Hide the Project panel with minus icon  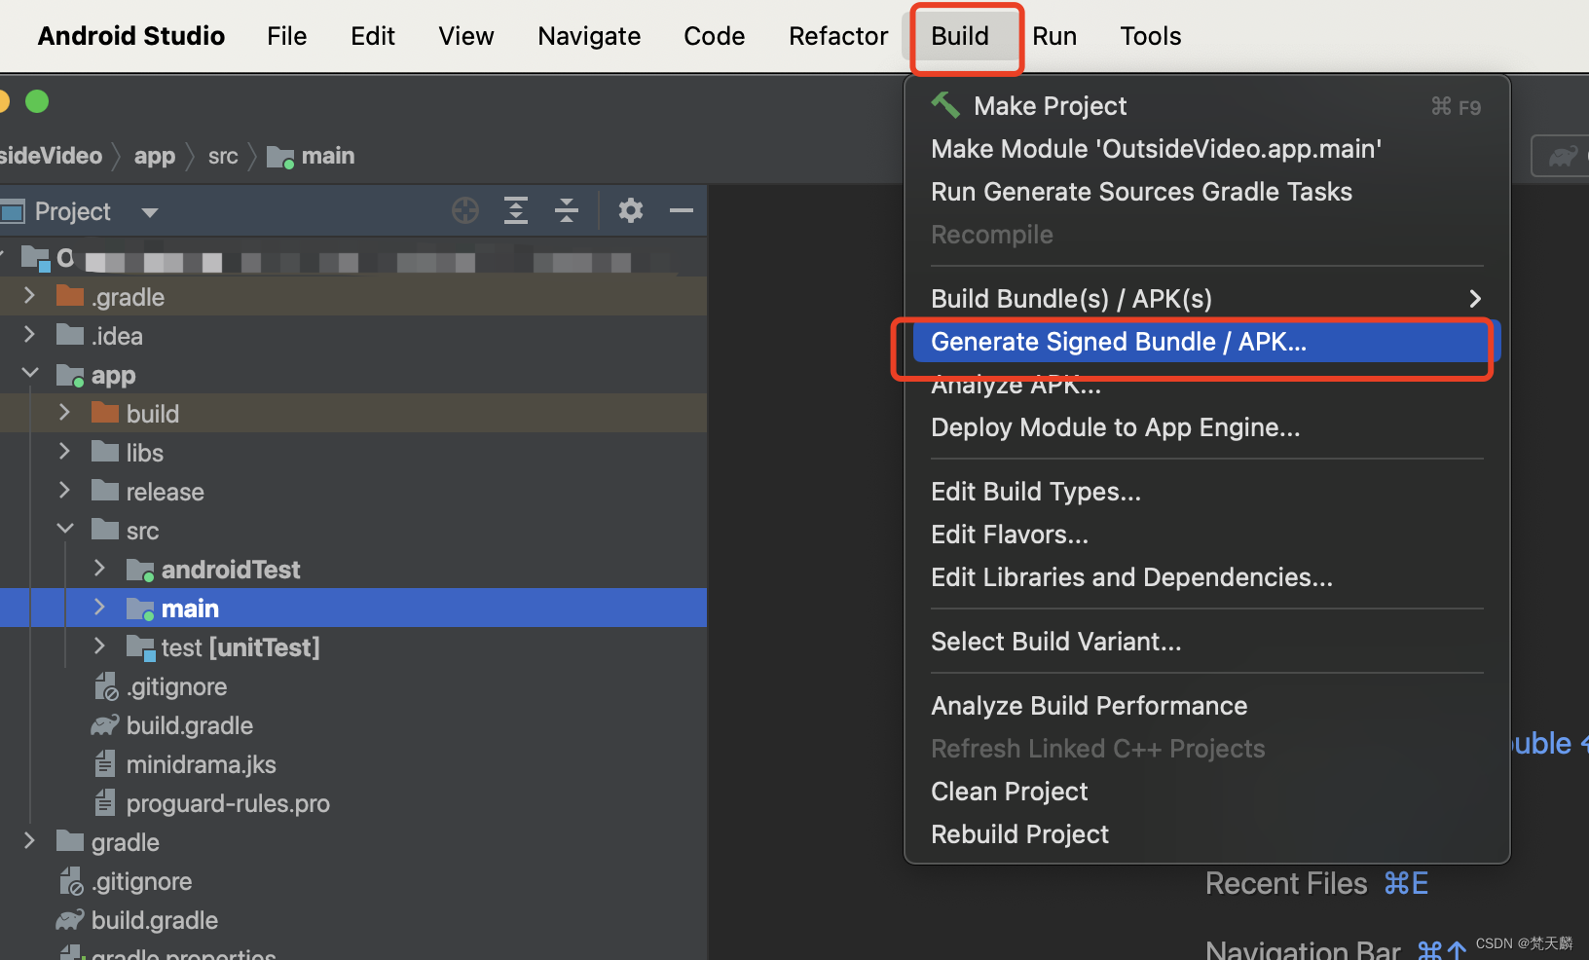(682, 210)
